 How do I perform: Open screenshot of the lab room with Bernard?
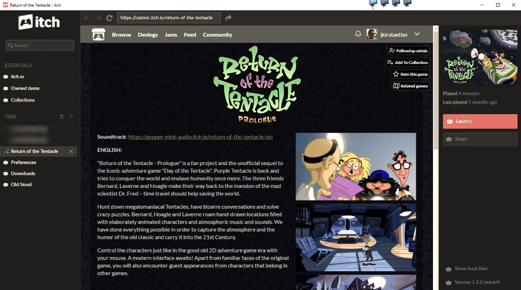356,237
